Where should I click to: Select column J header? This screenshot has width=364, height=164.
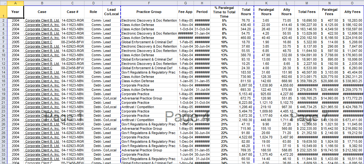[x=246, y=3]
